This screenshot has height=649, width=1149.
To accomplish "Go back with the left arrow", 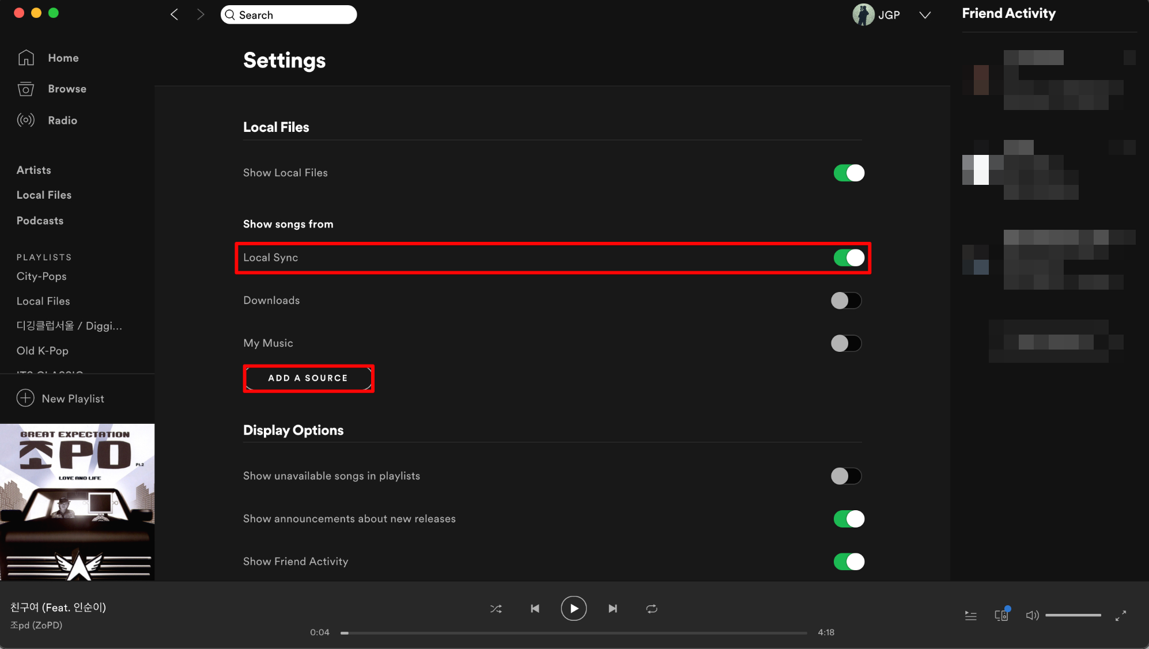I will pos(175,14).
